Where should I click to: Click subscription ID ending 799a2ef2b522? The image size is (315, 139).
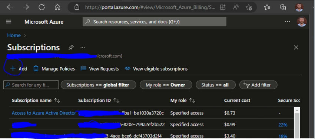[121, 125]
